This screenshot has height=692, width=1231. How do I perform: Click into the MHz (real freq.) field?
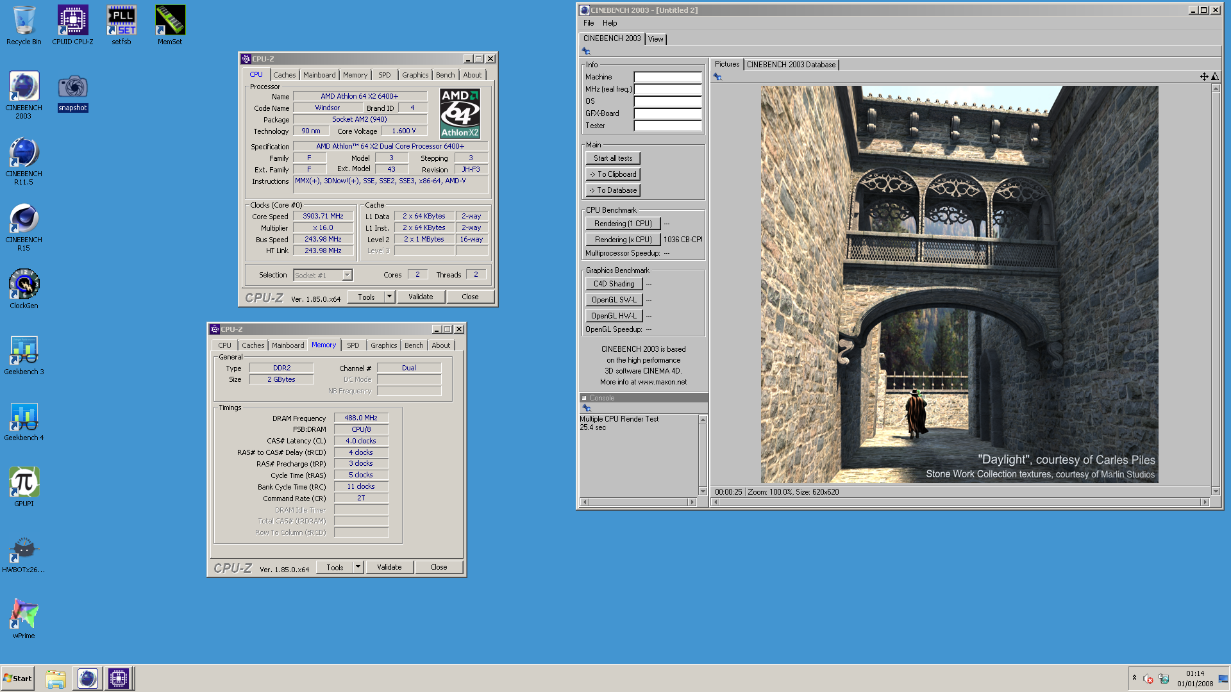tap(667, 89)
